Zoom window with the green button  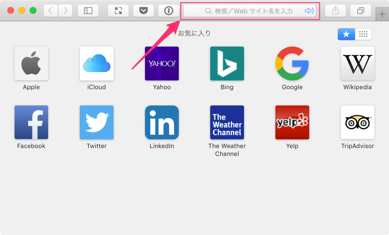coord(33,11)
